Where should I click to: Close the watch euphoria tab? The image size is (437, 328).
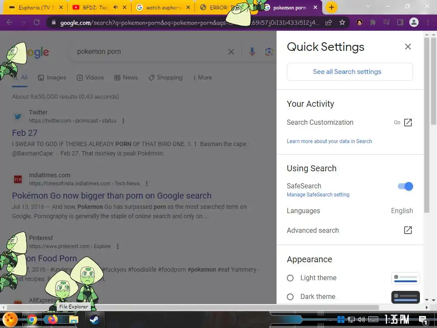[x=188, y=8]
